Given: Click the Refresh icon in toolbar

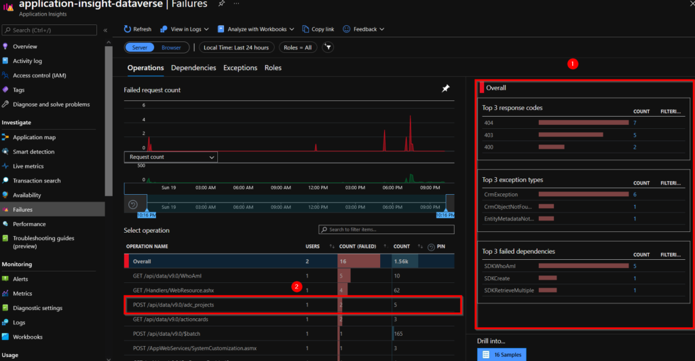Looking at the screenshot, I should (x=128, y=28).
